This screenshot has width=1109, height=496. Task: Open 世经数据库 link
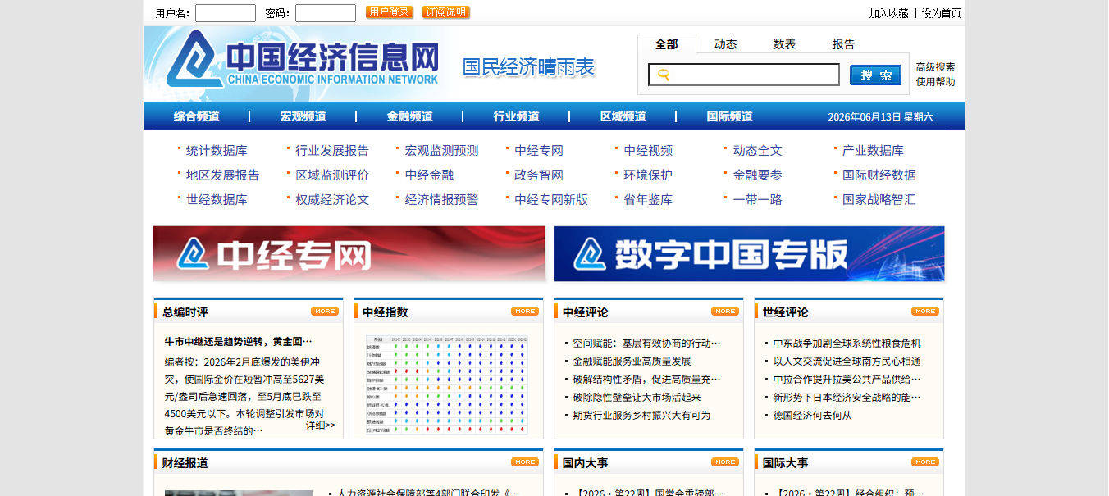(x=217, y=200)
